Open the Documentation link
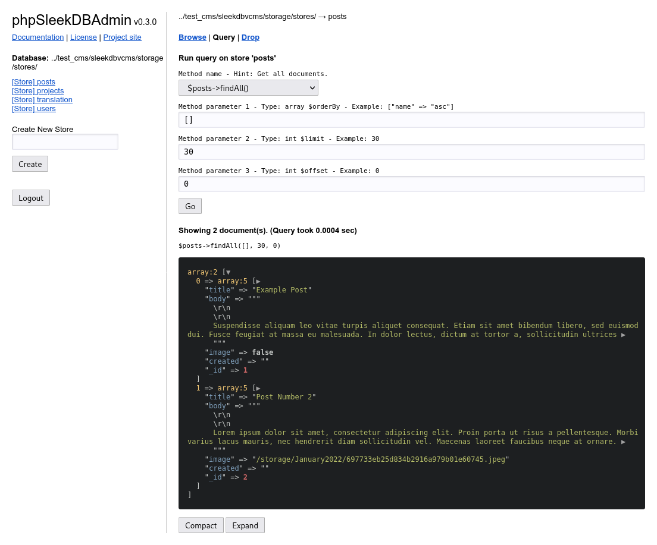 point(37,37)
